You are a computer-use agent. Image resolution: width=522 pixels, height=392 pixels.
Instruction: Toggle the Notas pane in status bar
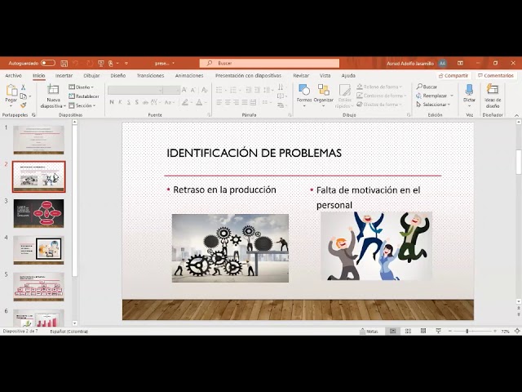coord(368,332)
